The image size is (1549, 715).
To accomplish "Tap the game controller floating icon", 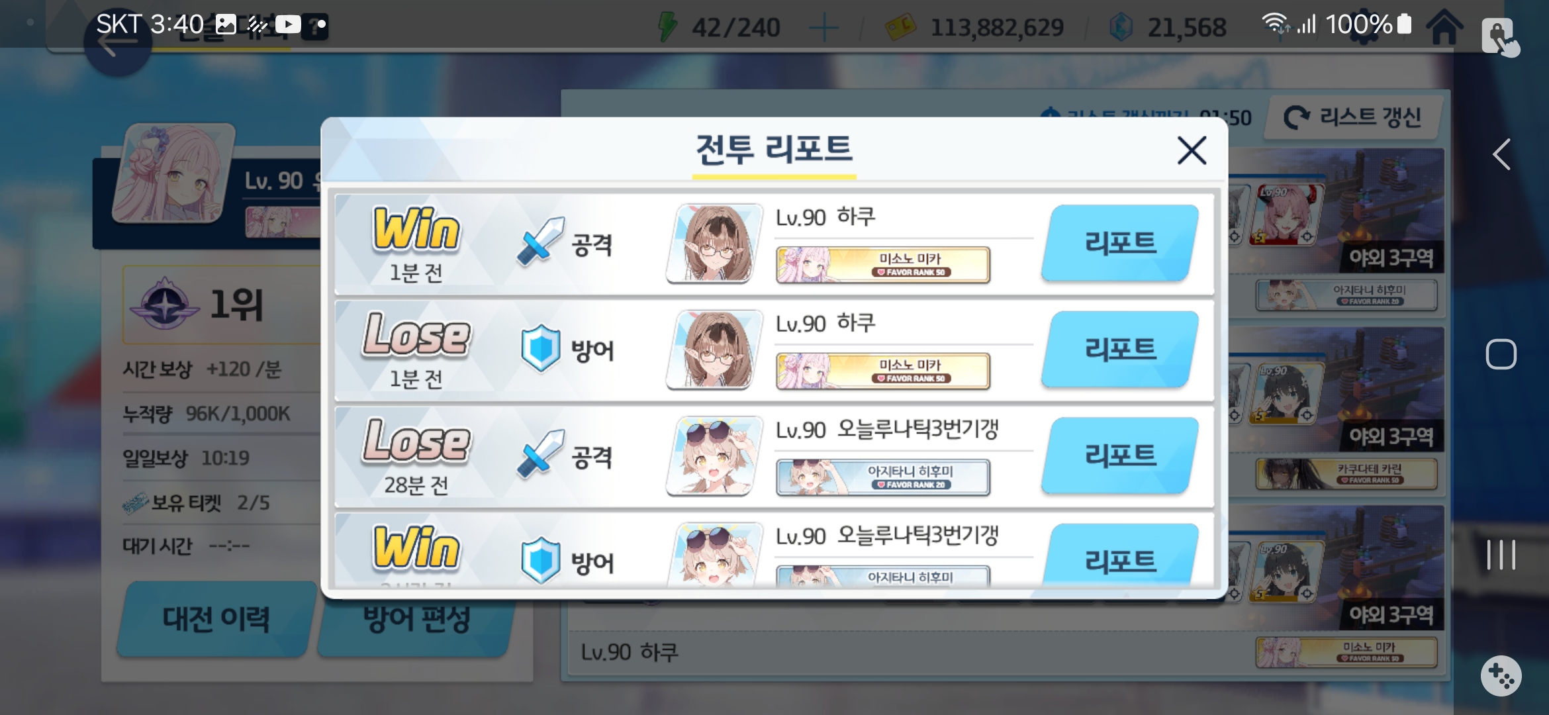I will pyautogui.click(x=1501, y=676).
